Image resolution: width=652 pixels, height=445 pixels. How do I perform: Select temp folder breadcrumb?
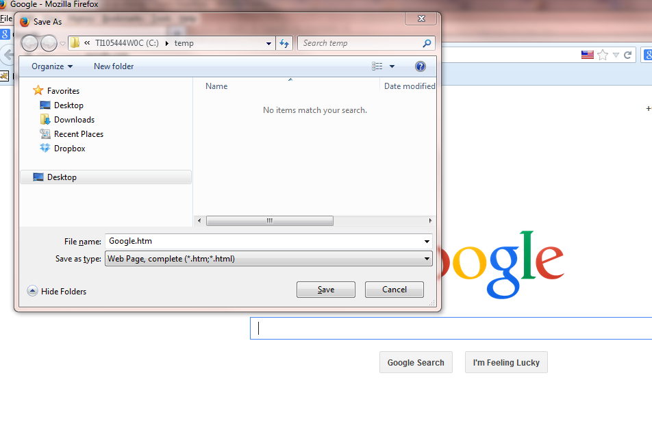(x=184, y=43)
